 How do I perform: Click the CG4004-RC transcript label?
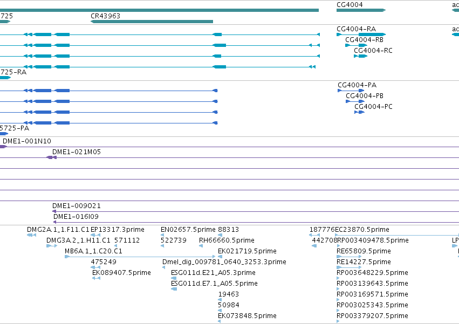point(373,51)
